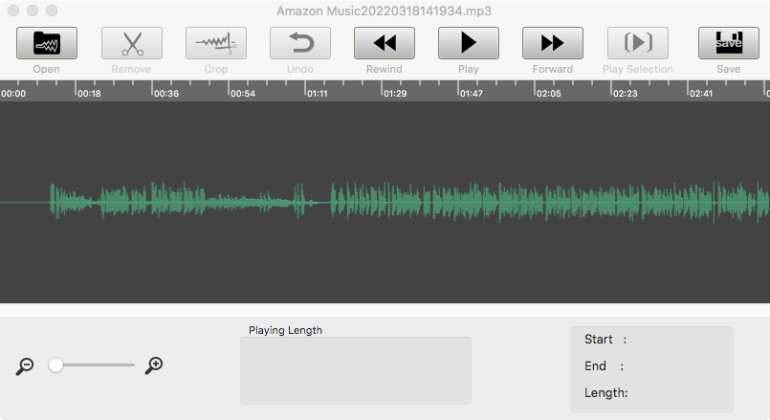Click the Amazon Music mp3 window title

384,11
